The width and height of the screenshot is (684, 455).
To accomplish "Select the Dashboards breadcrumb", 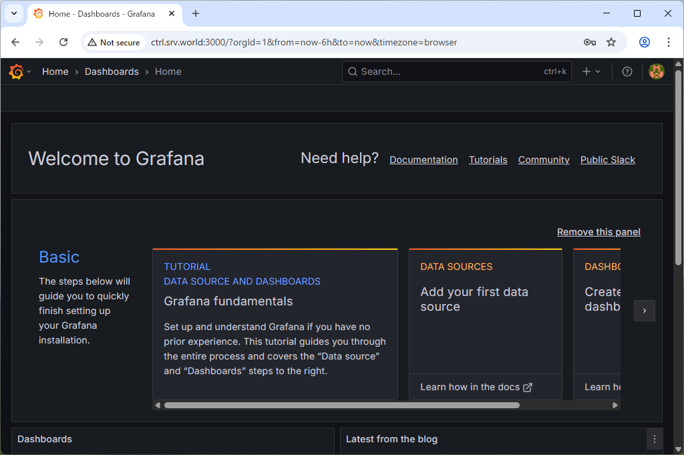I will point(112,71).
